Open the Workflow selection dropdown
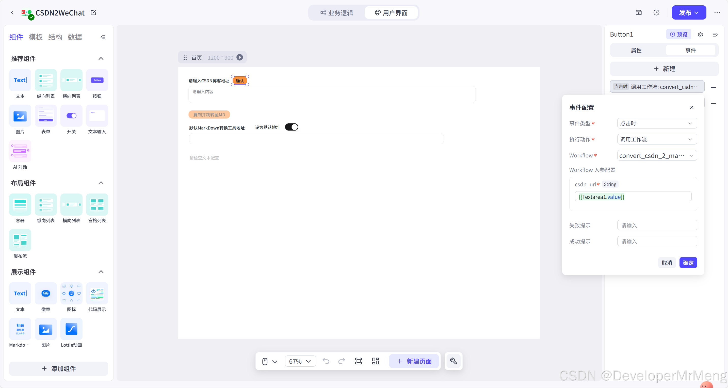This screenshot has width=728, height=388. point(657,155)
